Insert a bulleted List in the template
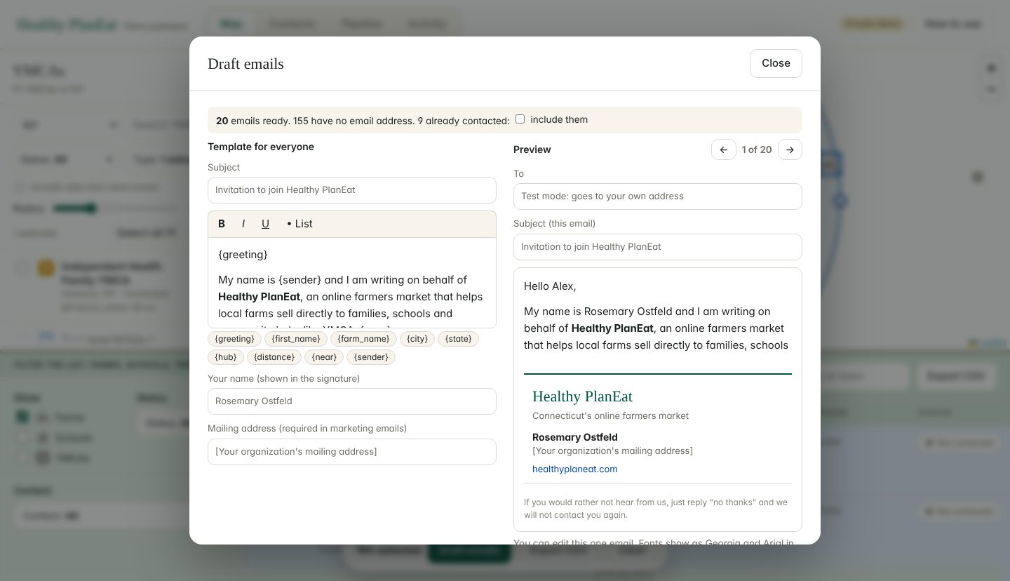 pyautogui.click(x=299, y=224)
